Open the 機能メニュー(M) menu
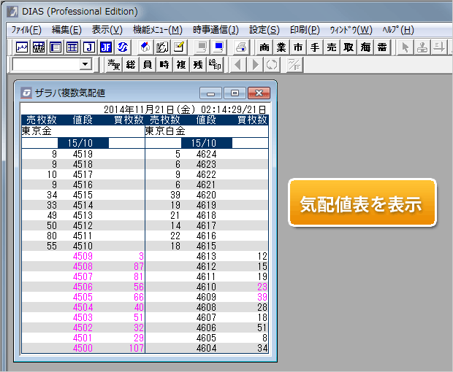The height and width of the screenshot is (372, 453). pos(157,30)
